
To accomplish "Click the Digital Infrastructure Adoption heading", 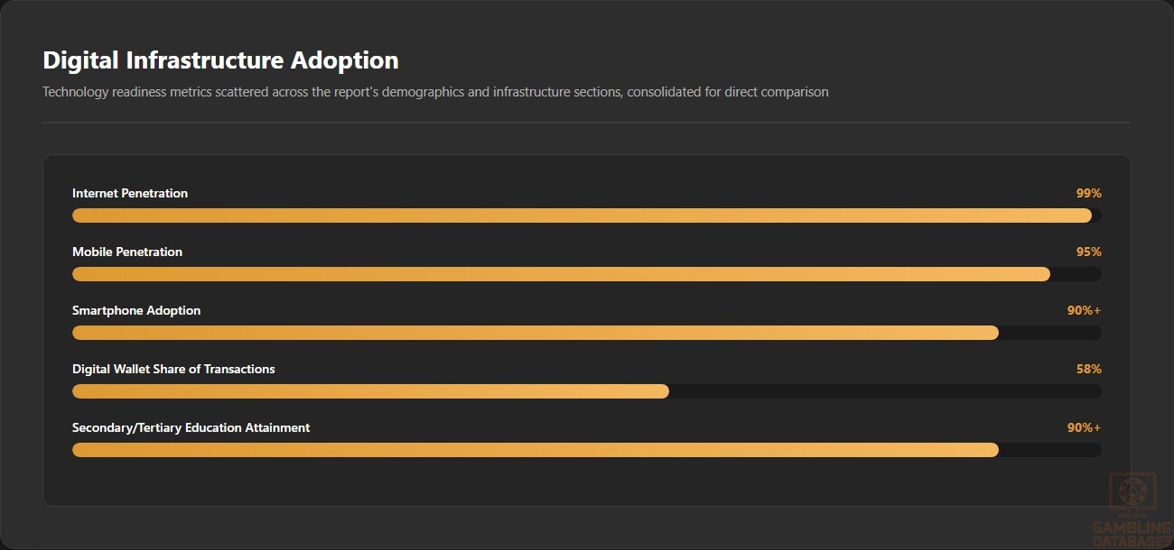I will click(221, 60).
